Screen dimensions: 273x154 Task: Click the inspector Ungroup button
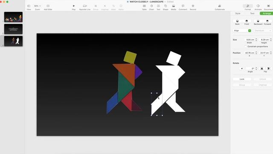pyautogui.click(x=263, y=85)
